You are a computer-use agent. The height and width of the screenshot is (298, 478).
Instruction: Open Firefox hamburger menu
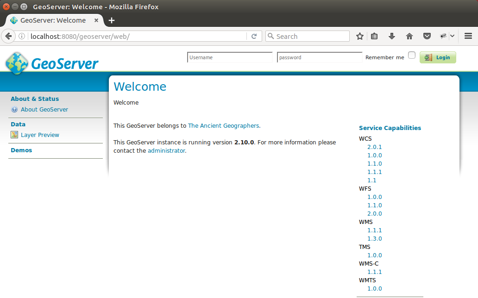468,36
